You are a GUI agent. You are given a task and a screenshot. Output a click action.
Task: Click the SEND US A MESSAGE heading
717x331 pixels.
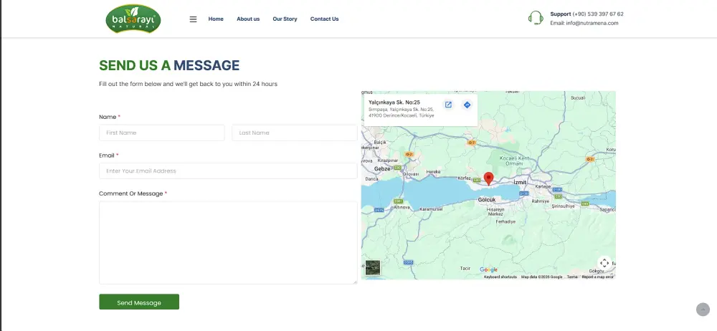[169, 65]
